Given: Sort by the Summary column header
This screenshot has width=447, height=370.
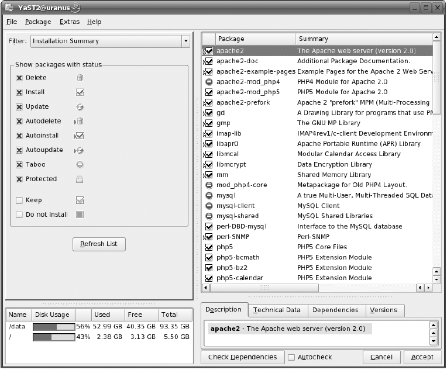Looking at the screenshot, I should click(x=364, y=39).
